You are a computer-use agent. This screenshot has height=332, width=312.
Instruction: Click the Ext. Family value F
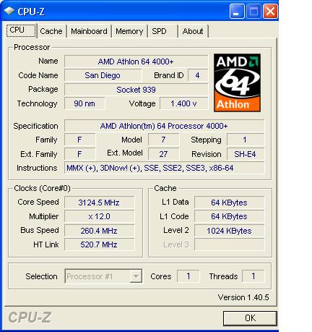point(79,154)
